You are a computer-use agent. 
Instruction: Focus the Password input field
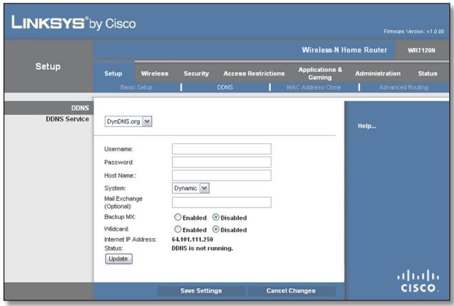click(222, 163)
